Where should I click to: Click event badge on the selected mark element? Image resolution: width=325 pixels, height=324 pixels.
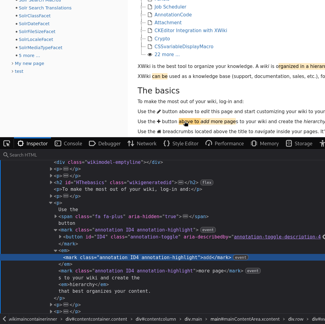(x=241, y=257)
